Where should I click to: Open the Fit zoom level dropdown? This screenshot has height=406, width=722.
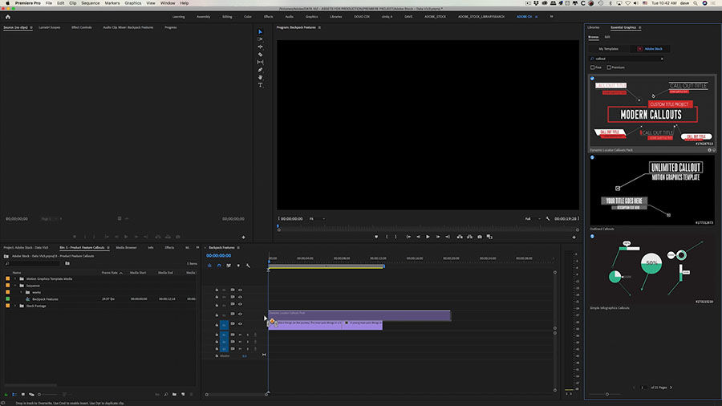(x=317, y=218)
